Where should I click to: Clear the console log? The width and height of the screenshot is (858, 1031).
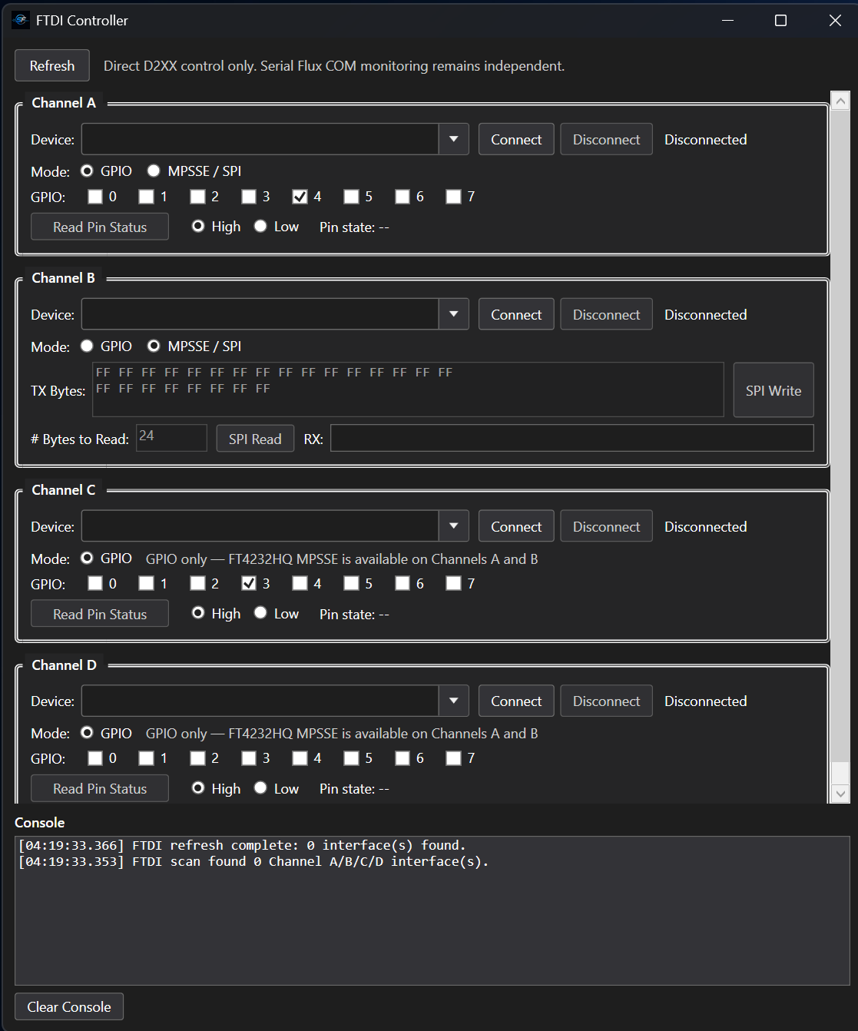click(69, 1006)
